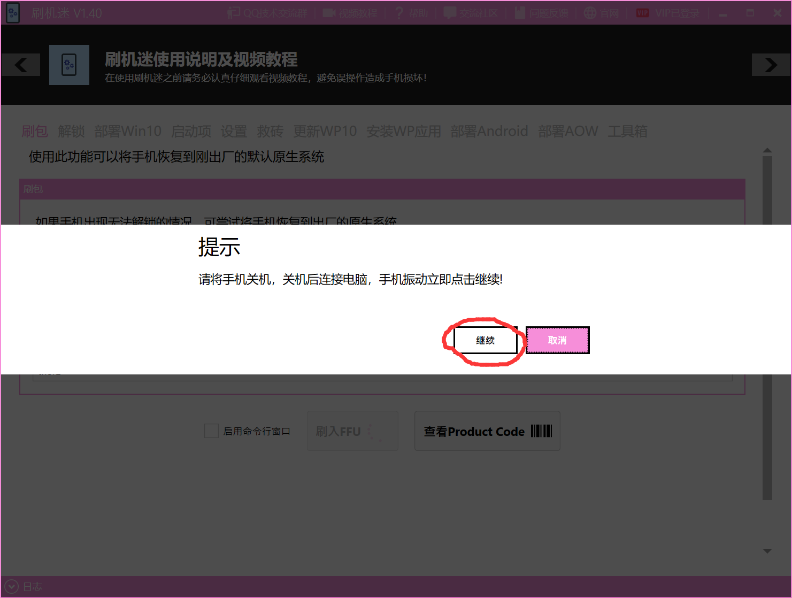Screen dimensions: 792x598
Task: Switch to the 部署Android tab
Action: coord(489,131)
